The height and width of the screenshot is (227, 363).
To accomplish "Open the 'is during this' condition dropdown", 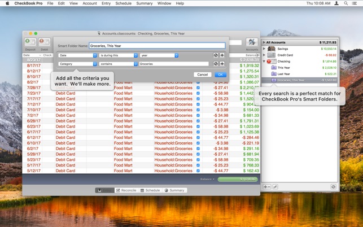I will point(119,55).
